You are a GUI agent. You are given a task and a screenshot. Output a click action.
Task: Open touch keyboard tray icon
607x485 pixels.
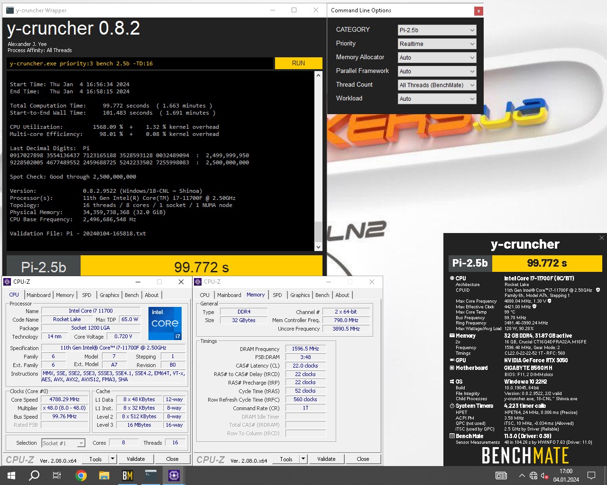click(501, 476)
